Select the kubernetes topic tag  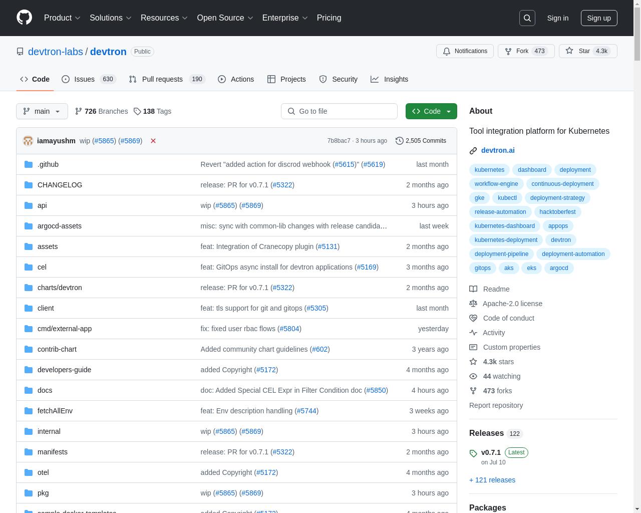489,170
